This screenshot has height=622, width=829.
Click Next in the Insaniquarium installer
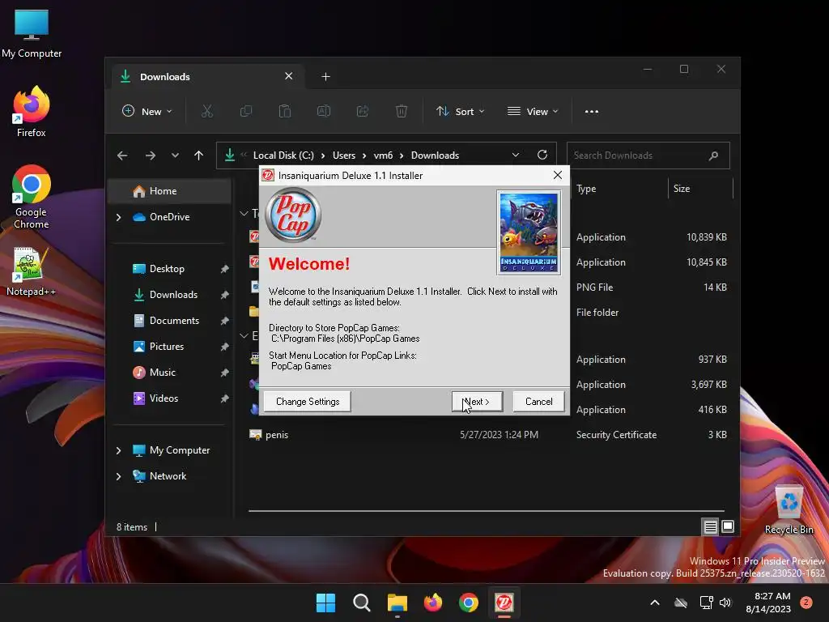tap(477, 402)
